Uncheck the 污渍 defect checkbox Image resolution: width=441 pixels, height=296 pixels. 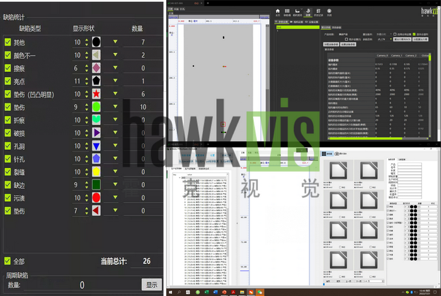[x=8, y=198]
